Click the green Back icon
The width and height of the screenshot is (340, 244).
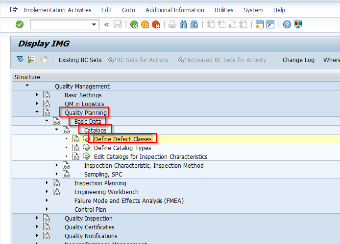tap(134, 24)
